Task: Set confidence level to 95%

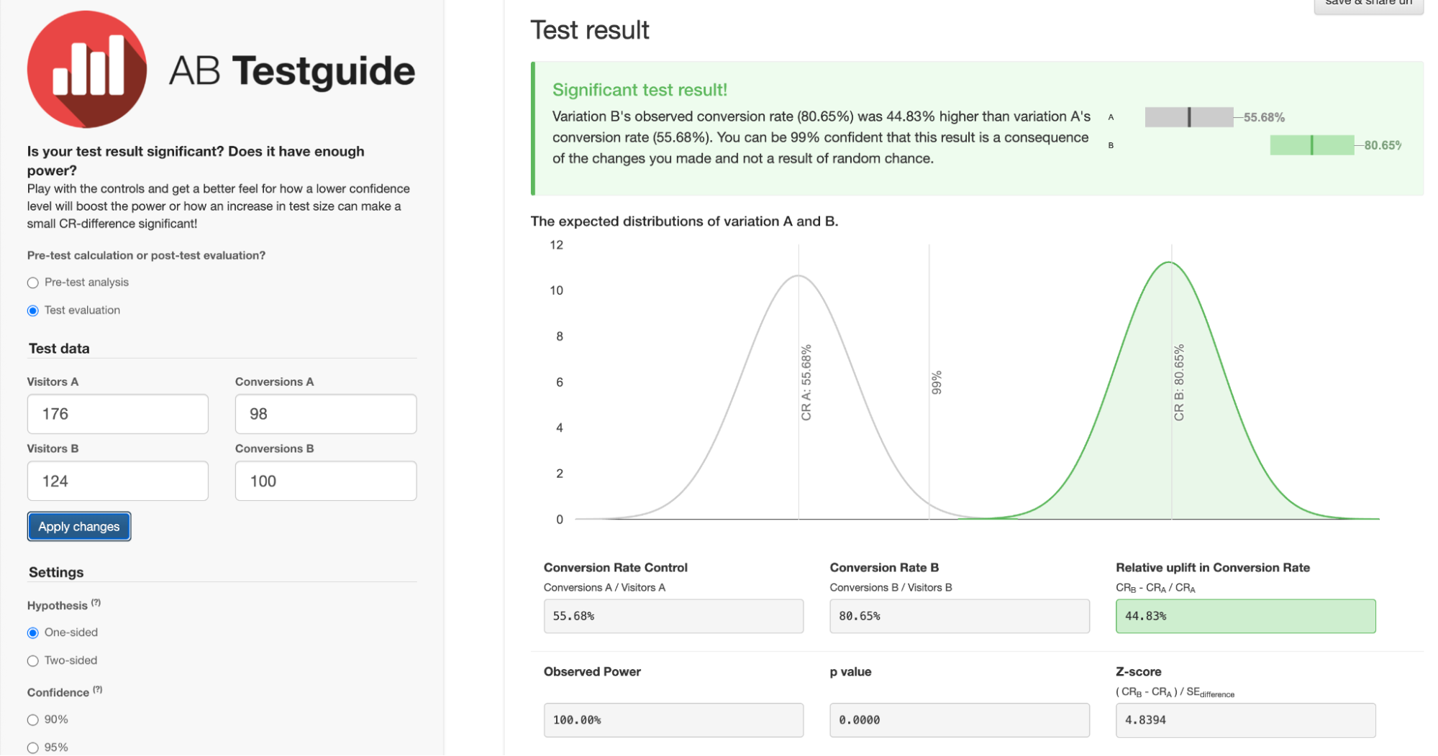Action: tap(32, 747)
